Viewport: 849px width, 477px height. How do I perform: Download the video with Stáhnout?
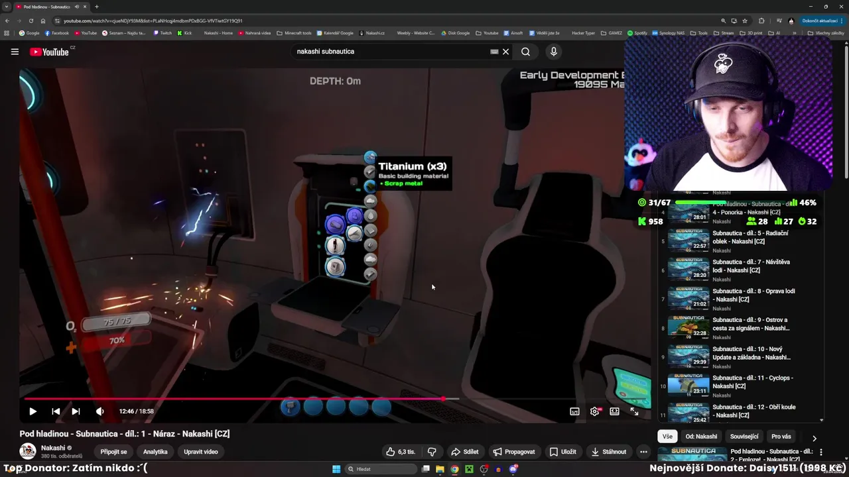[608, 452]
